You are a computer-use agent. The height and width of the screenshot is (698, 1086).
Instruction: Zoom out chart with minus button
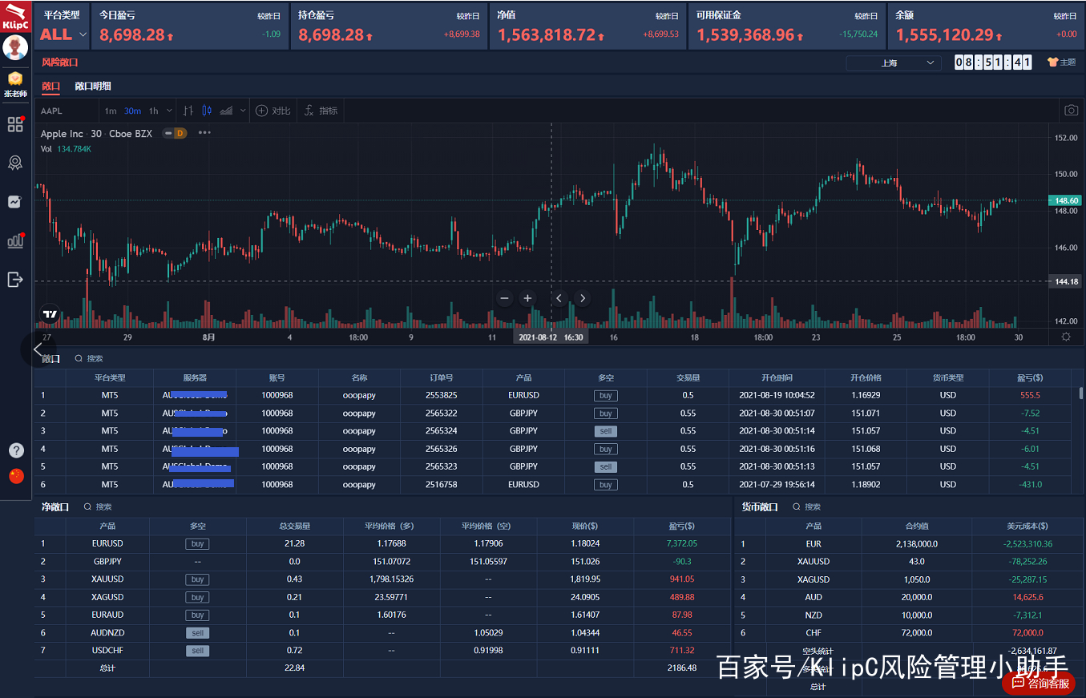click(x=504, y=298)
